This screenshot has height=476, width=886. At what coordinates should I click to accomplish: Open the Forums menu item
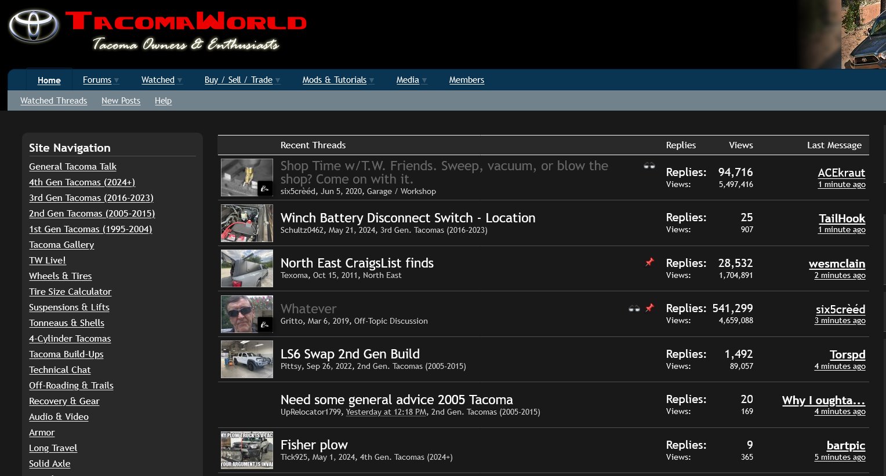[x=97, y=80]
